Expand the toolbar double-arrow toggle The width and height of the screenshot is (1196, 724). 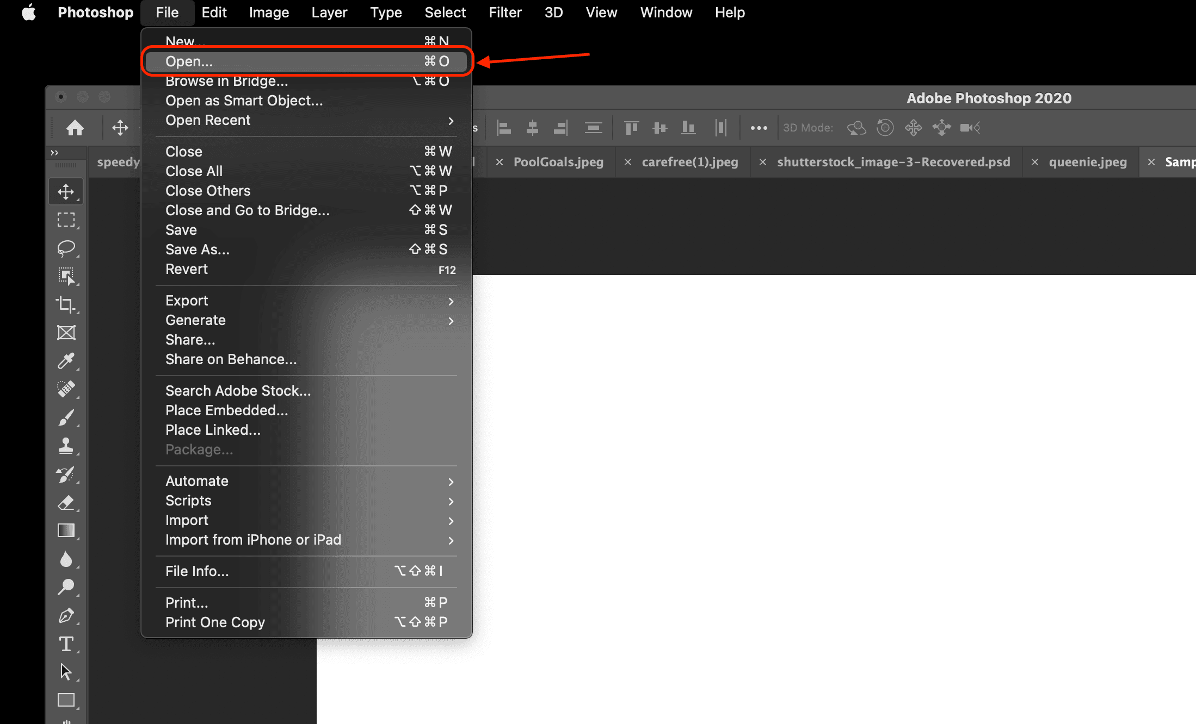[54, 153]
